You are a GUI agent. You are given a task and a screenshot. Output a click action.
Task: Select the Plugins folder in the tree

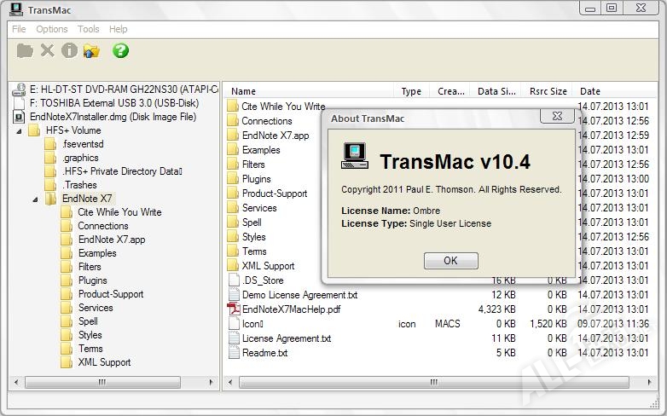pyautogui.click(x=92, y=280)
